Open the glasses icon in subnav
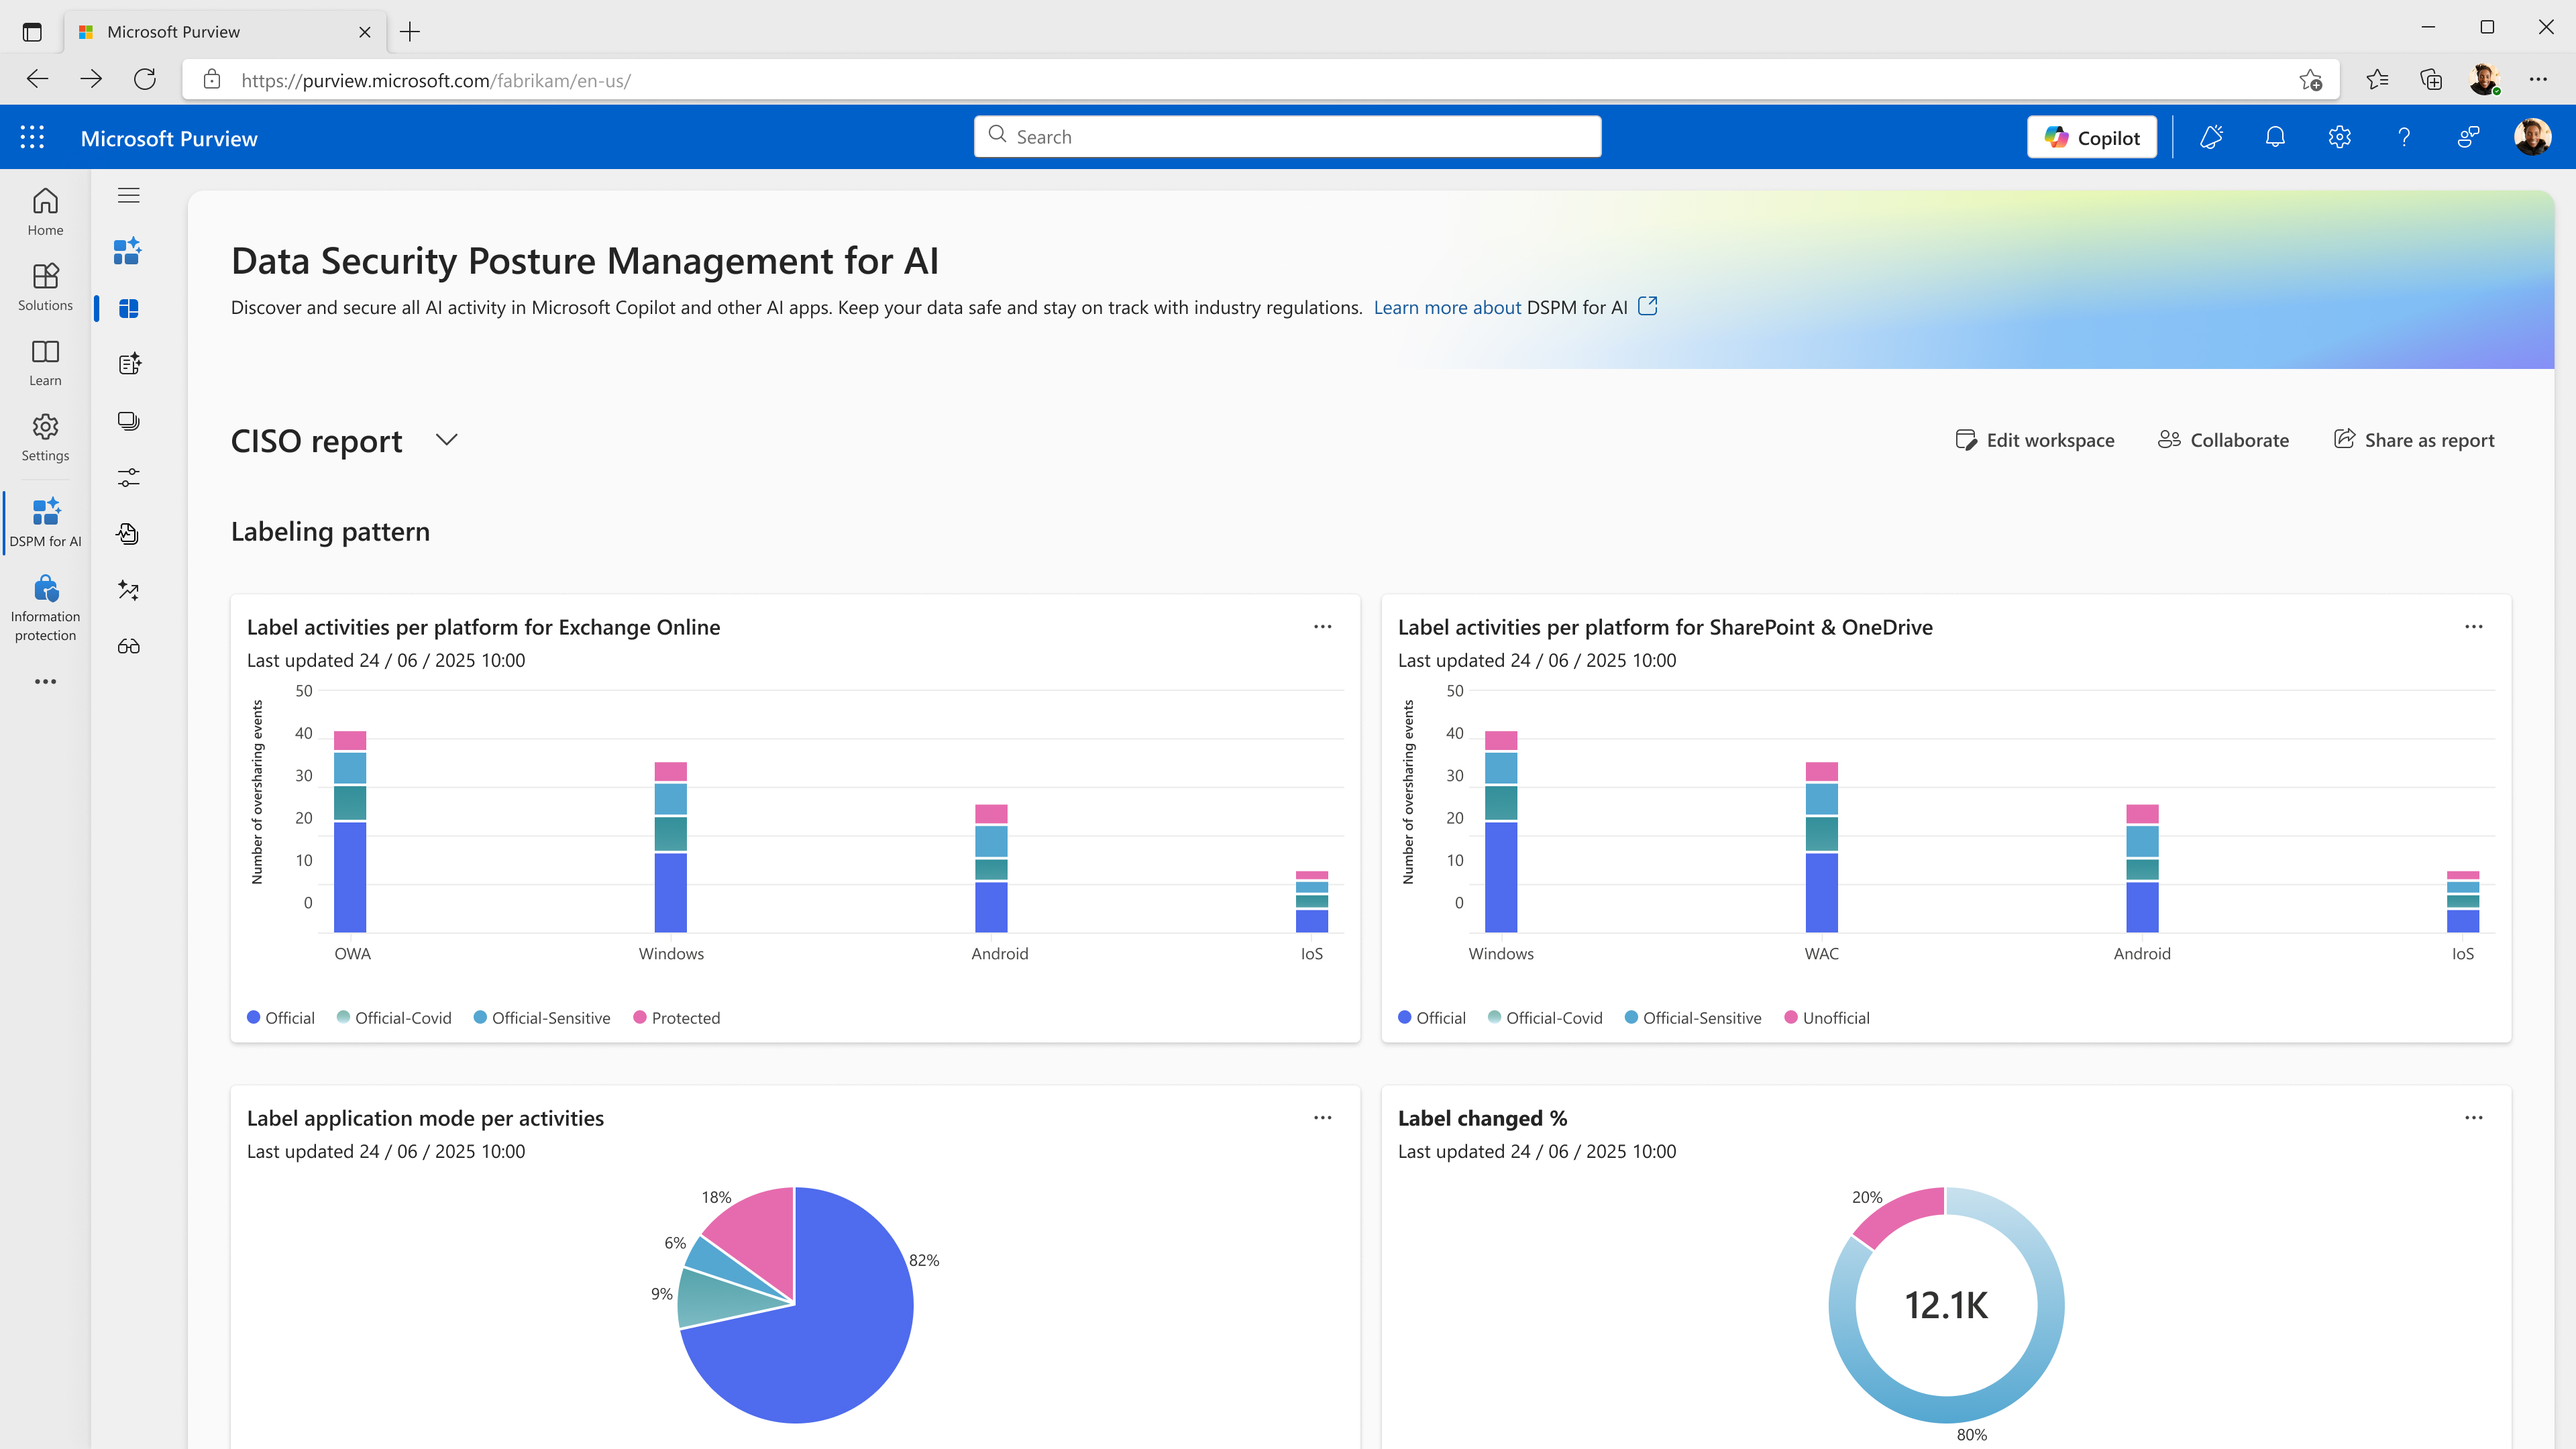2576x1449 pixels. tap(128, 647)
